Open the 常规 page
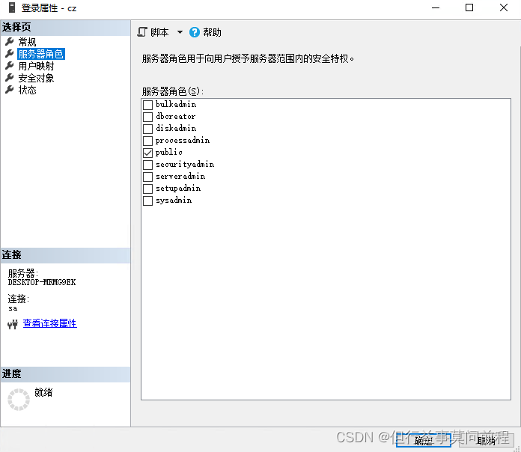 point(27,42)
